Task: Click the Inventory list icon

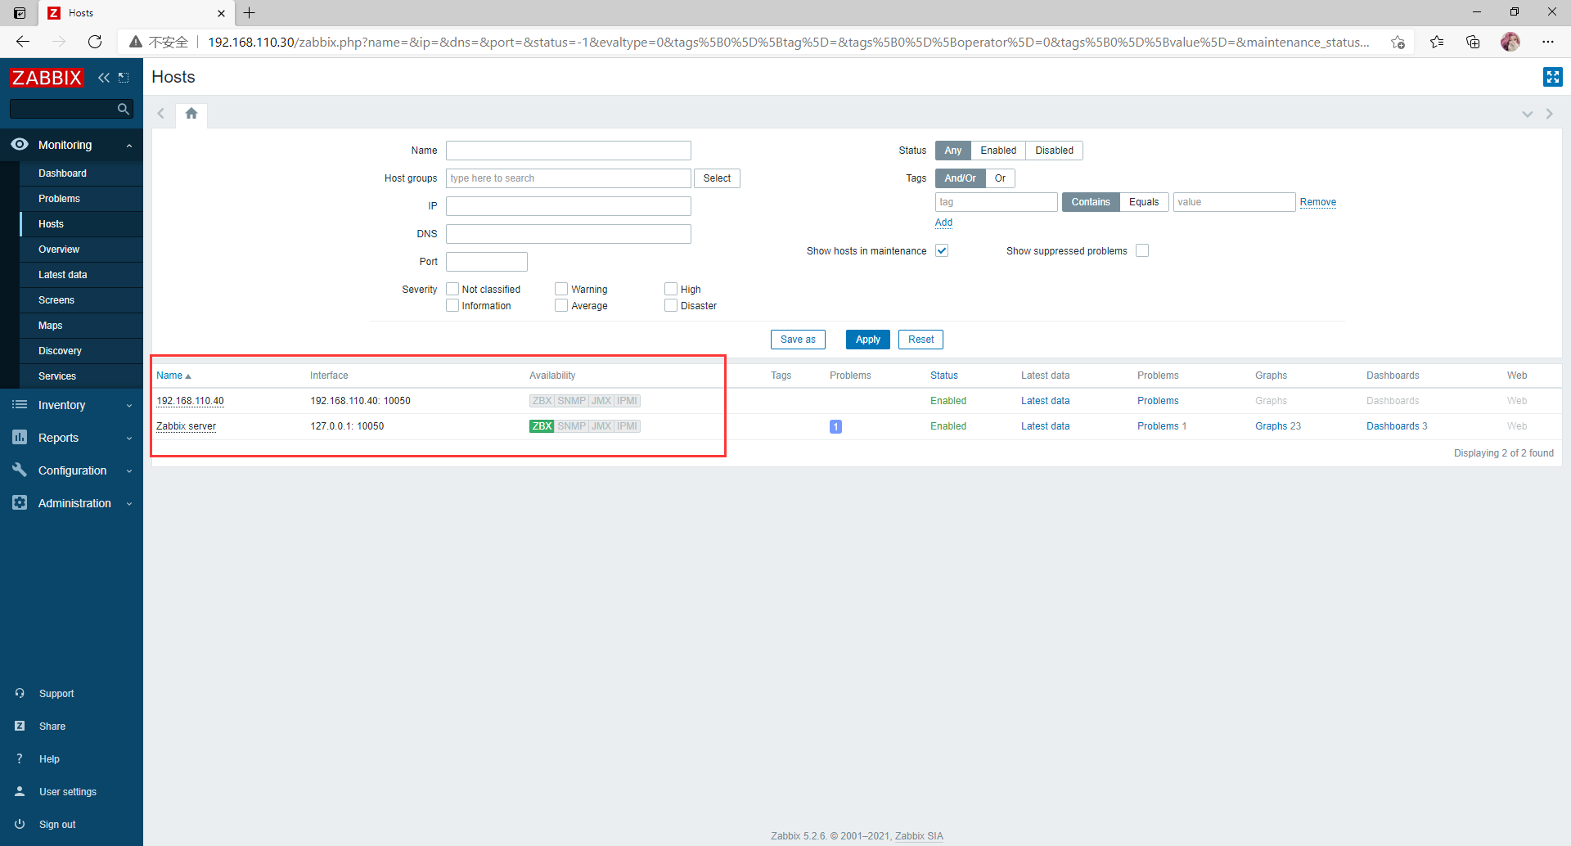Action: click(x=20, y=405)
